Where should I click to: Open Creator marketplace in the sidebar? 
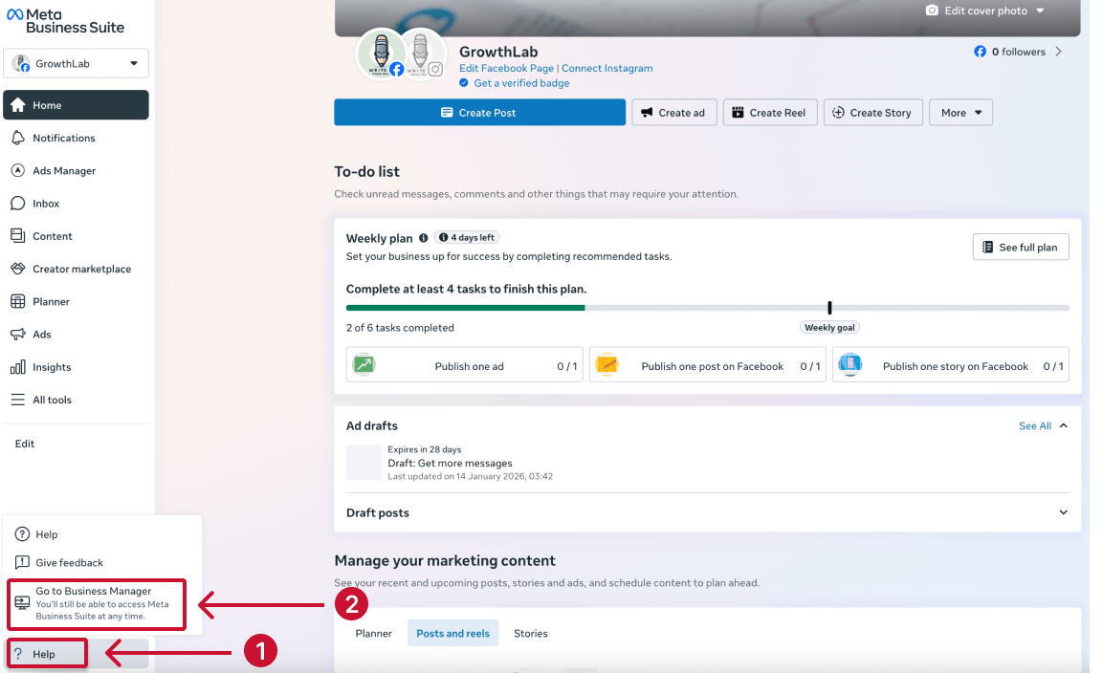point(76,269)
